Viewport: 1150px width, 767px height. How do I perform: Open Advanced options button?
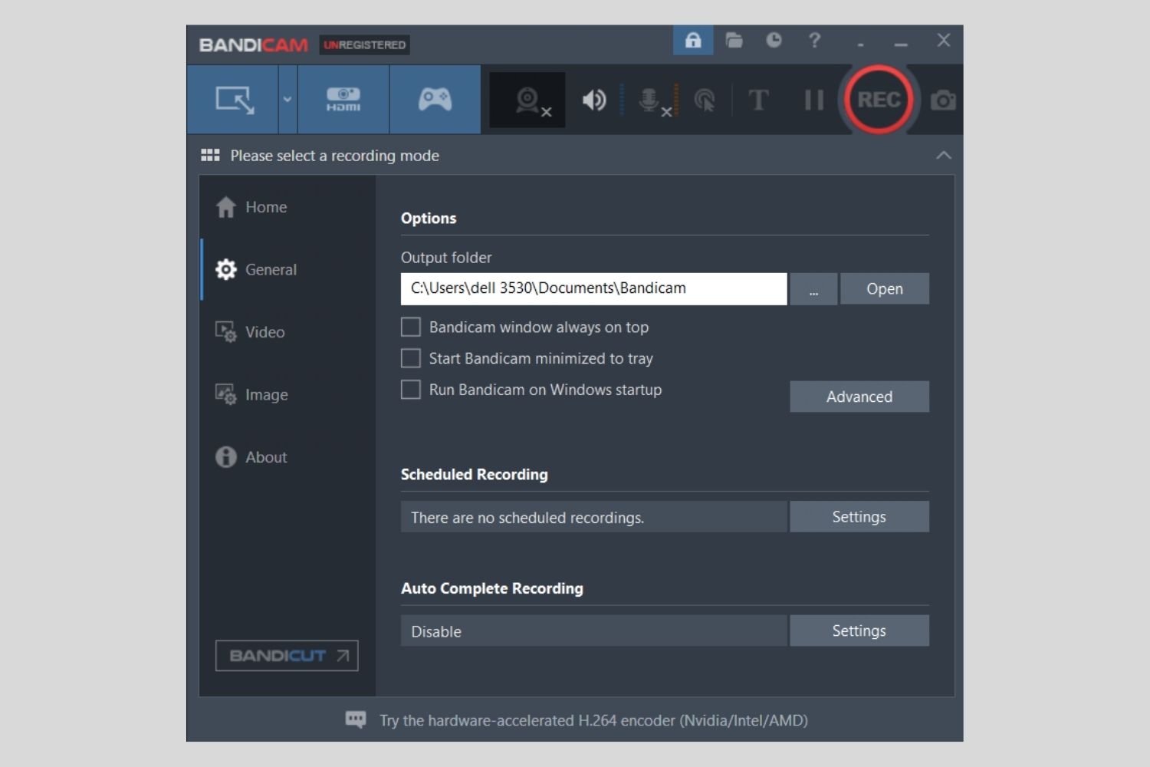859,397
